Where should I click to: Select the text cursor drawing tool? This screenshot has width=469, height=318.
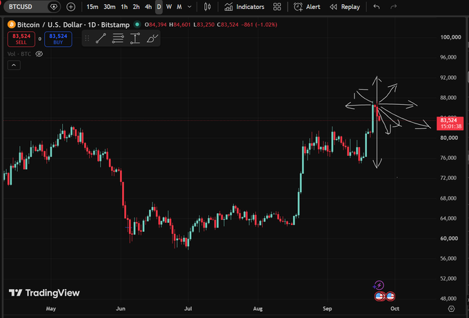pyautogui.click(x=135, y=39)
